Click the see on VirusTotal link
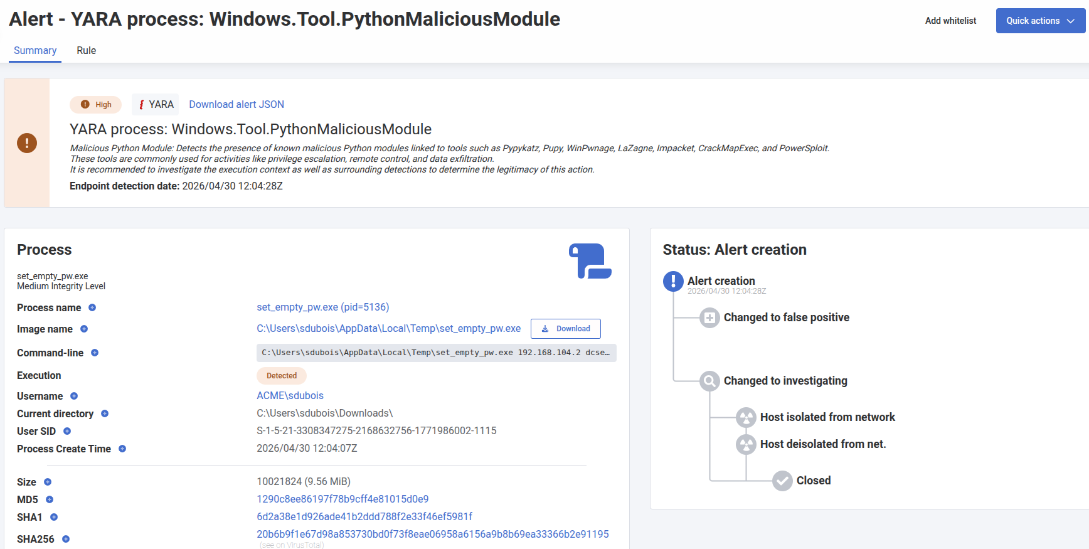1089x549 pixels. point(292,545)
